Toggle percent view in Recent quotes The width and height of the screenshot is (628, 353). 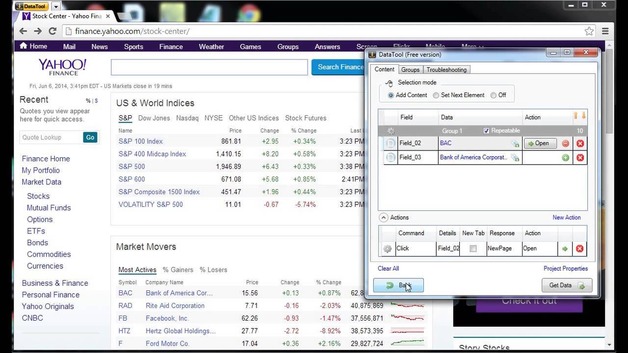click(x=88, y=101)
